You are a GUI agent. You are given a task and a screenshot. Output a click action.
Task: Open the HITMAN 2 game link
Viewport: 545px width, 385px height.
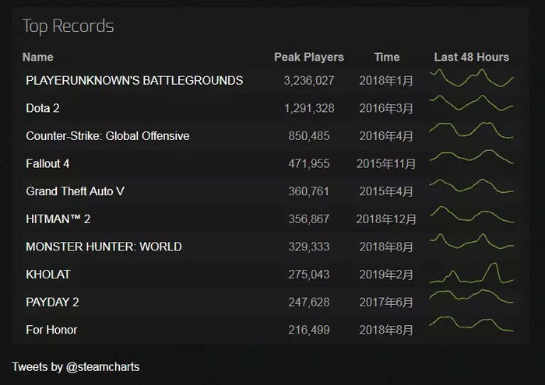click(x=58, y=219)
